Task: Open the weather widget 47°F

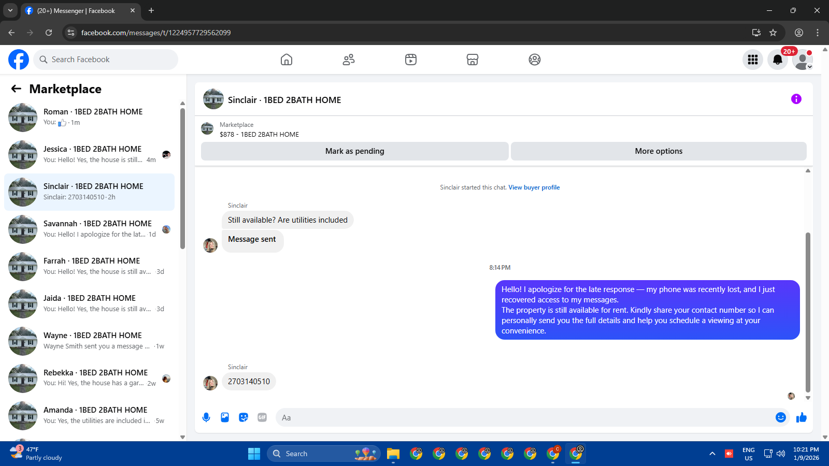Action: click(36, 454)
